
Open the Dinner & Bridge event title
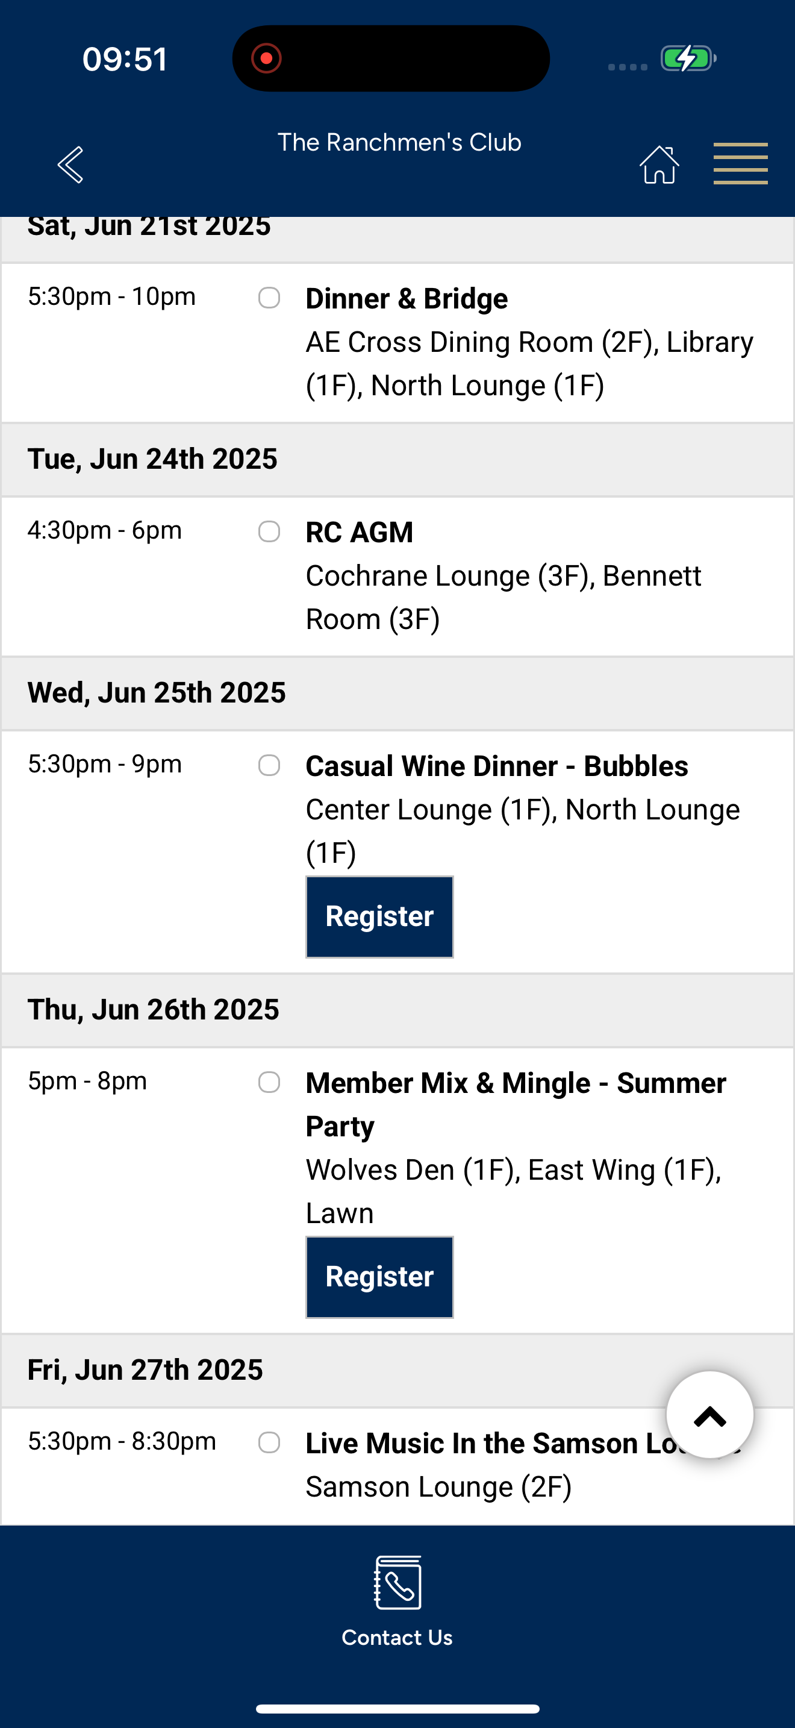407,298
